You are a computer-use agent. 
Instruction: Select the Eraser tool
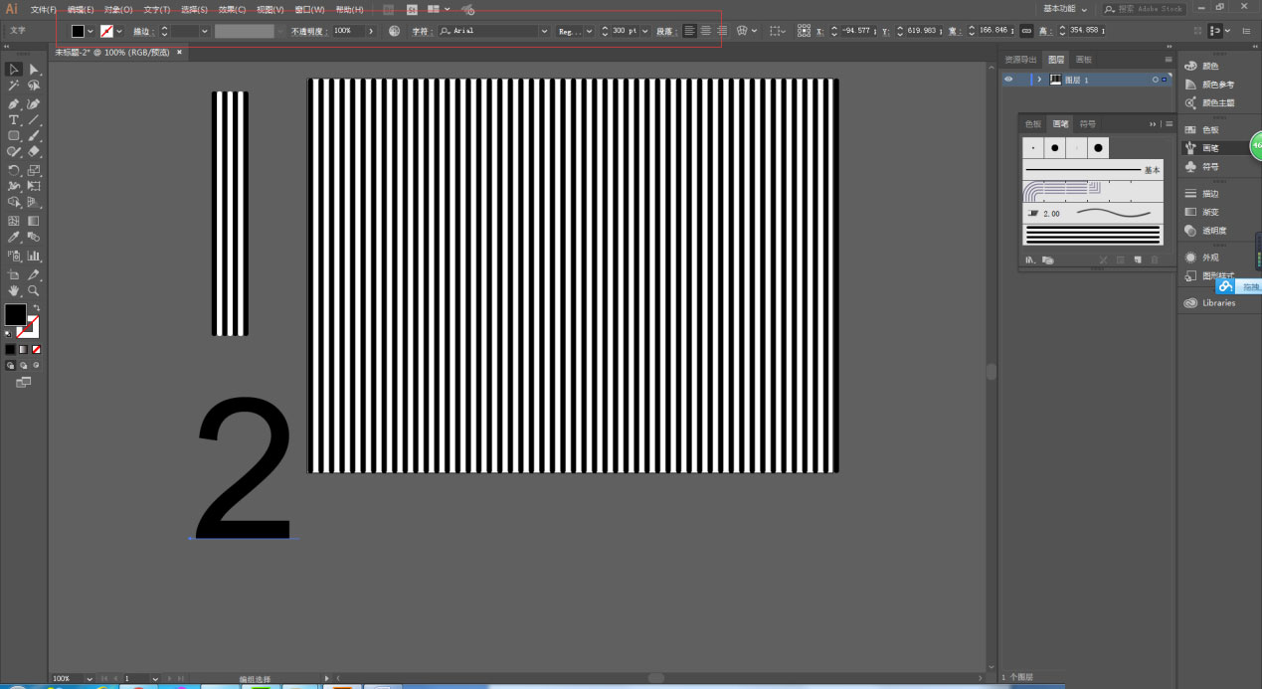[34, 152]
